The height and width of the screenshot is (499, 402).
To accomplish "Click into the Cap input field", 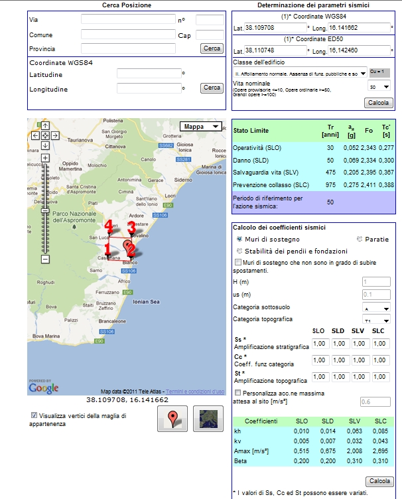I will coord(210,35).
